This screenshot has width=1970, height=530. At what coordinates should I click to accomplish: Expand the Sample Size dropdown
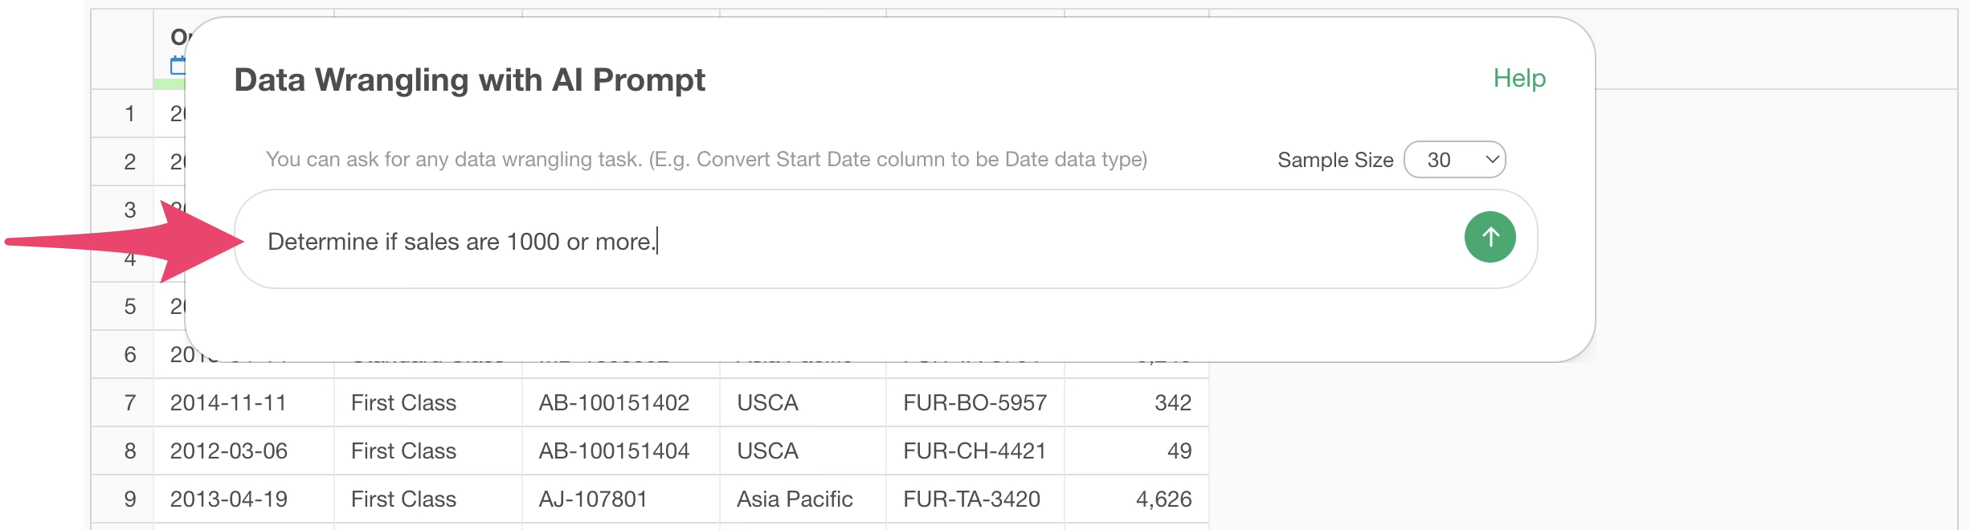[1454, 160]
